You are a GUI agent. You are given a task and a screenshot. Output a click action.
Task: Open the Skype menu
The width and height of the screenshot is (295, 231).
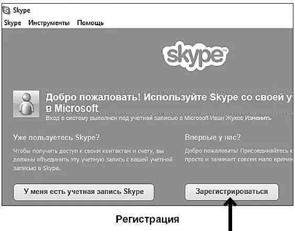tap(13, 23)
